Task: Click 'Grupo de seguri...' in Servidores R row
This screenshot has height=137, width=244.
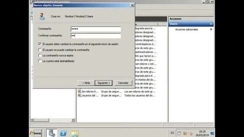Action: (x=111, y=91)
